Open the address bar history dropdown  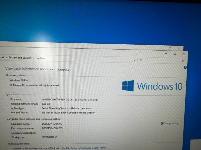[134, 60]
